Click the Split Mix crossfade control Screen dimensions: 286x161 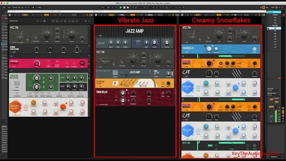coord(232,146)
